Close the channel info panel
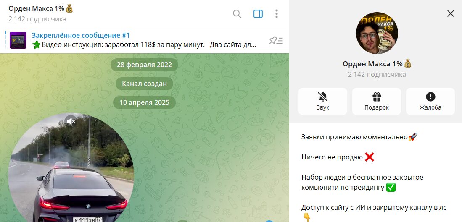462x222 pixels. [451, 13]
